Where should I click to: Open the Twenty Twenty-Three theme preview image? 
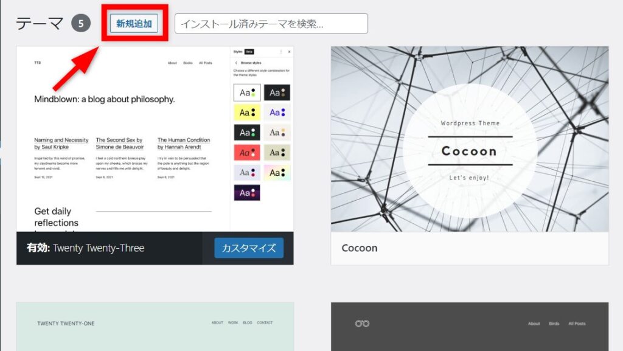tap(155, 139)
